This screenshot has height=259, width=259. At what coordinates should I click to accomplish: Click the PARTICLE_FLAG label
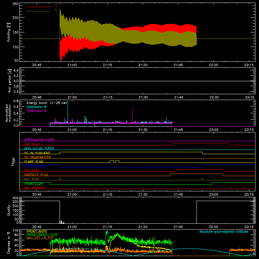(36, 175)
